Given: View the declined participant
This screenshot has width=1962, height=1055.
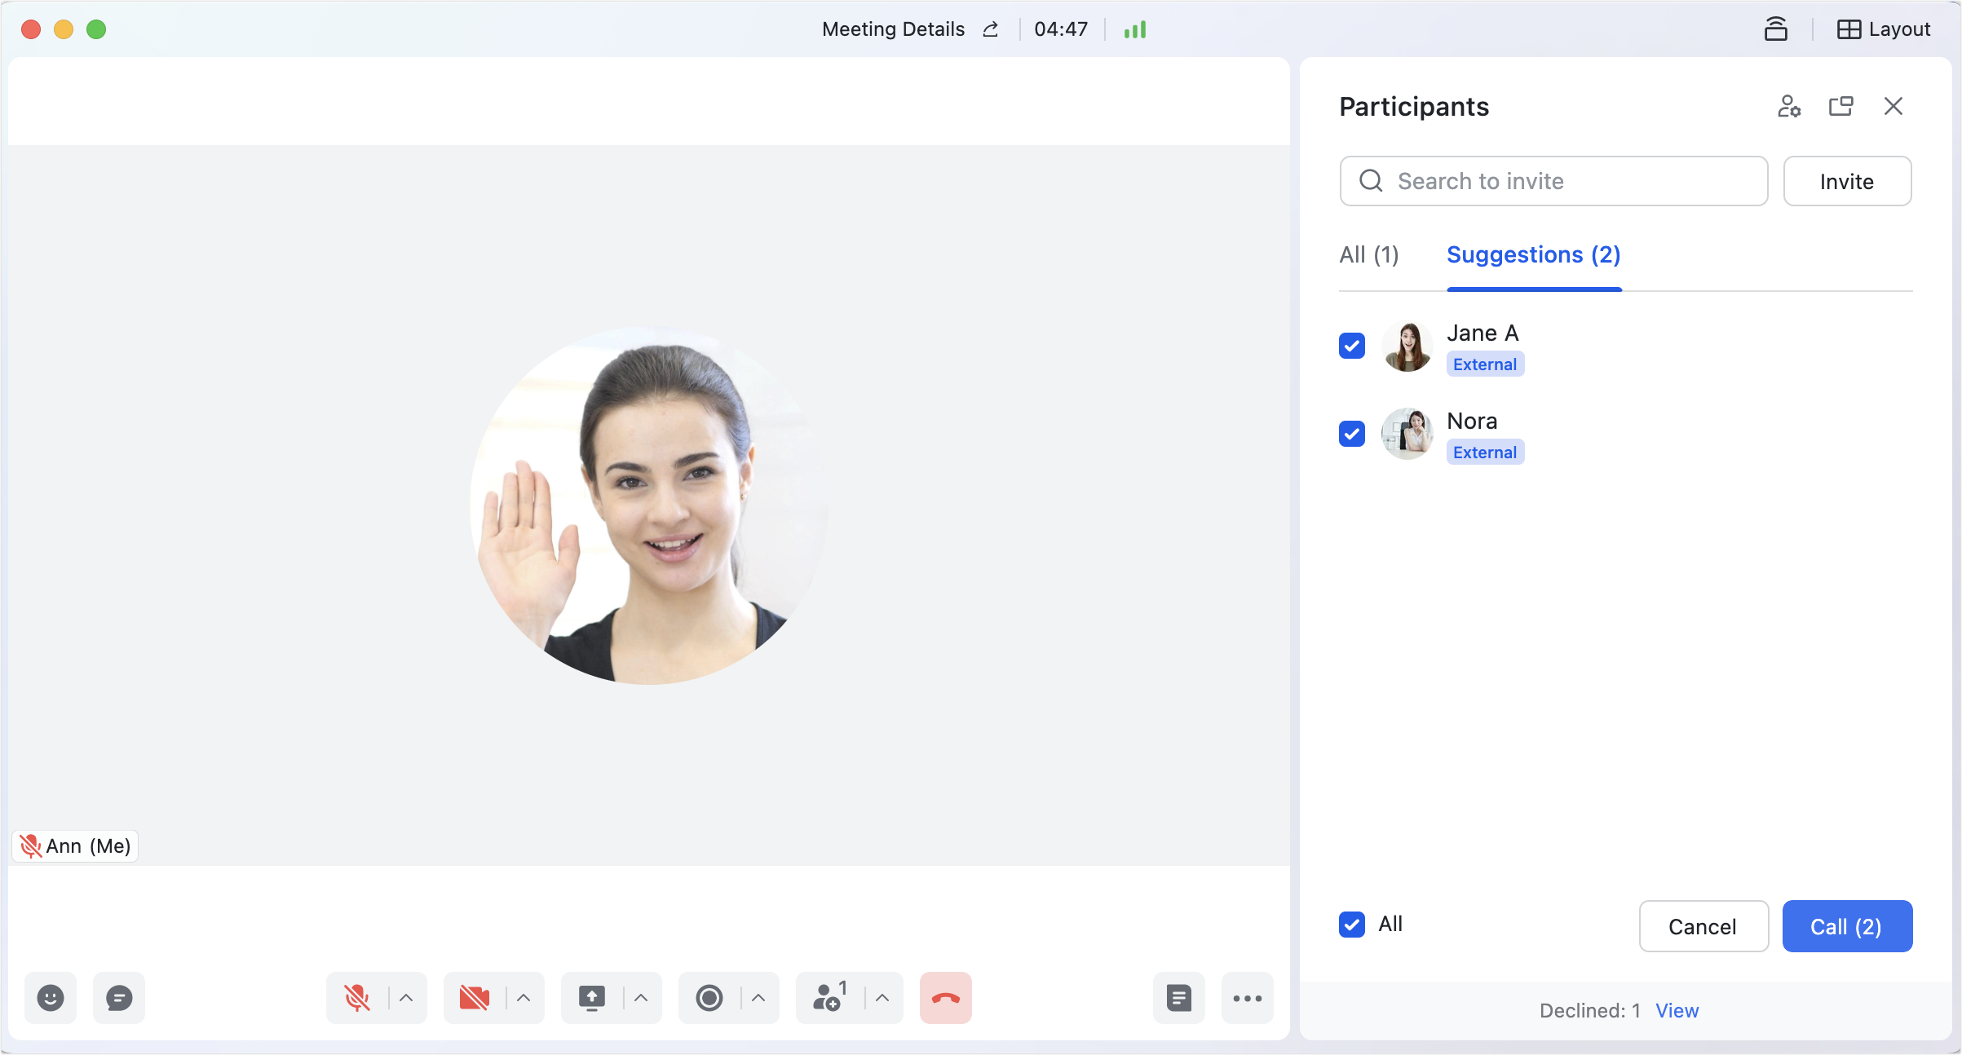Looking at the screenshot, I should 1677,1009.
